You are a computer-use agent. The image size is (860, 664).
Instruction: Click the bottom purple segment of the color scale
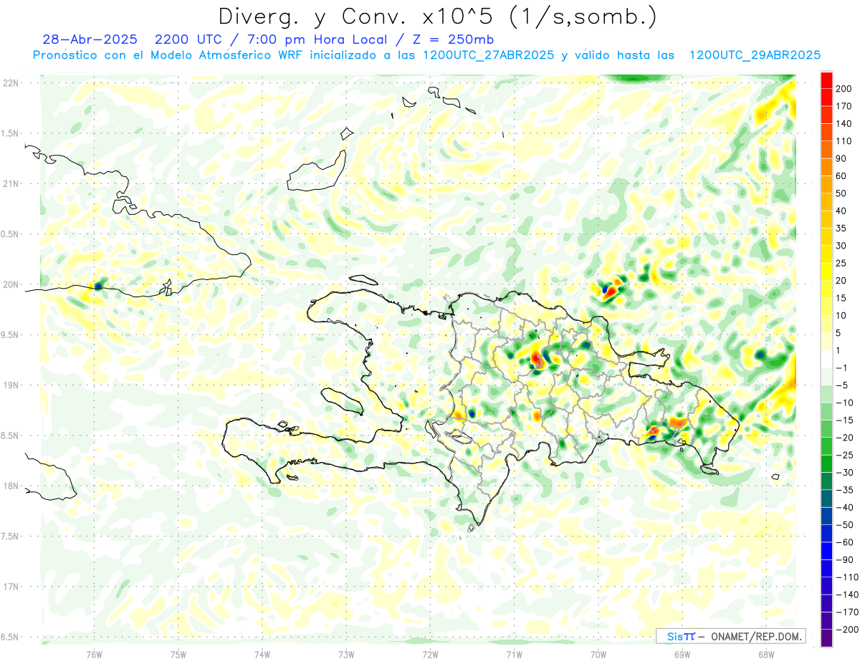[x=826, y=638]
